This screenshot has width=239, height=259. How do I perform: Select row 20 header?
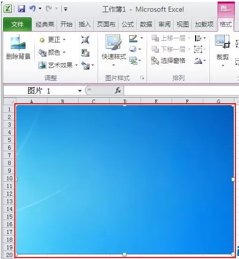(9, 255)
